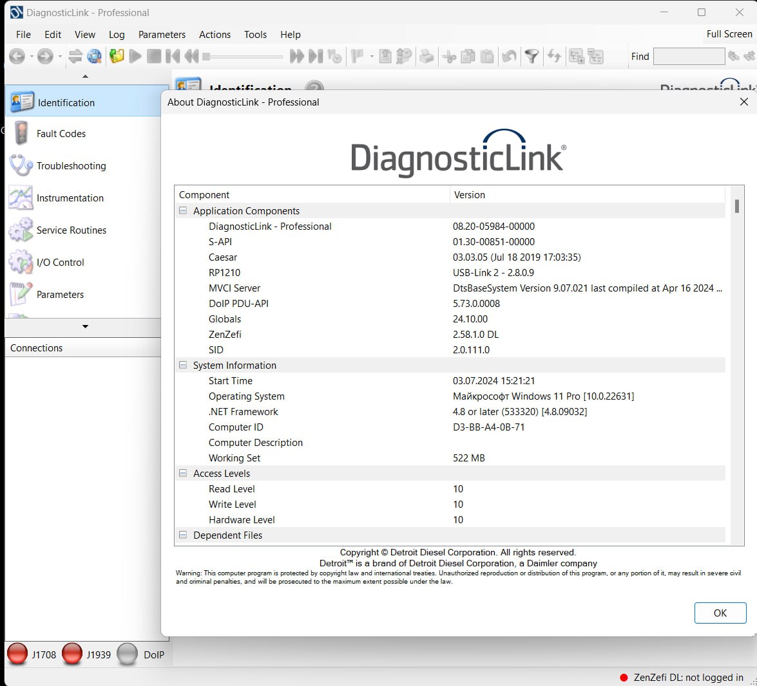The height and width of the screenshot is (686, 757).
Task: Open the flag marker dropdown arrow
Action: 372,57
